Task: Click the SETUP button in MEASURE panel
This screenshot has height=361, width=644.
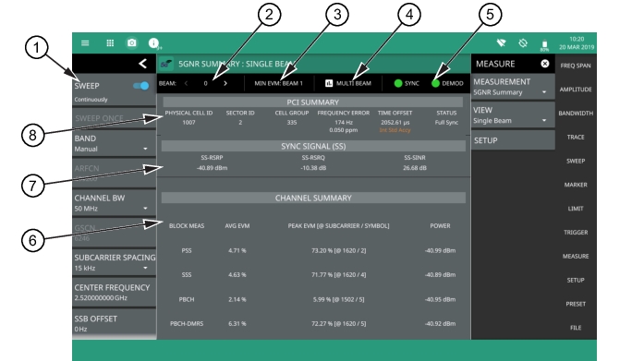Action: coord(513,140)
